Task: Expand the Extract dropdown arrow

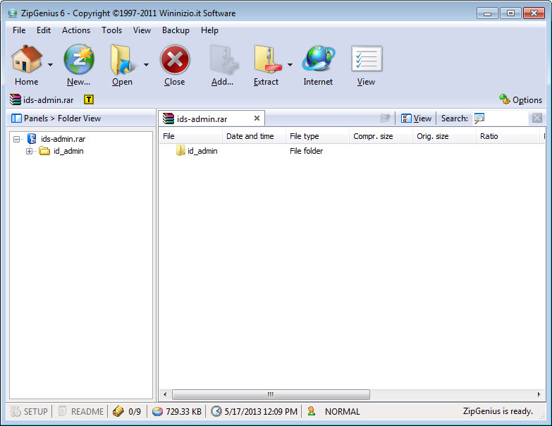Action: pyautogui.click(x=290, y=65)
